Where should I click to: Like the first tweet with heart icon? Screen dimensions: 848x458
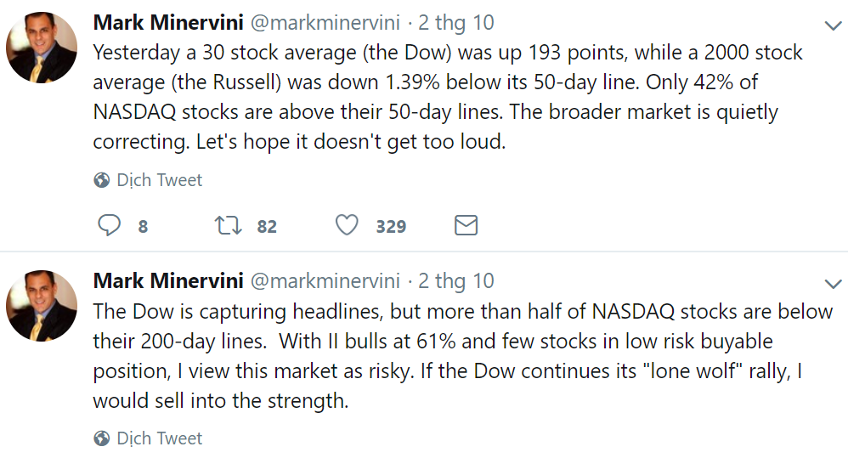[346, 226]
